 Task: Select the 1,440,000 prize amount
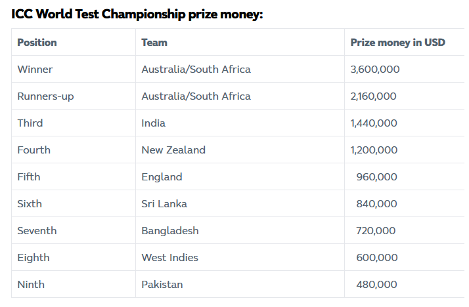tap(374, 123)
